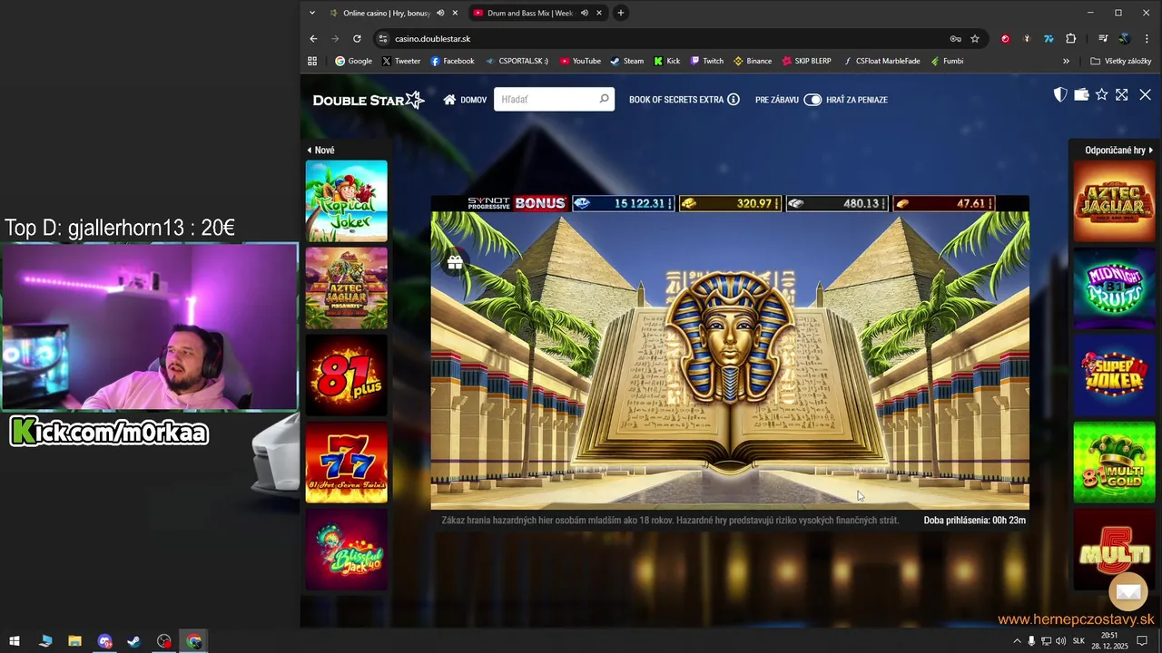Viewport: 1162px width, 653px height.
Task: Open the casino wallet icon
Action: pos(1081,94)
